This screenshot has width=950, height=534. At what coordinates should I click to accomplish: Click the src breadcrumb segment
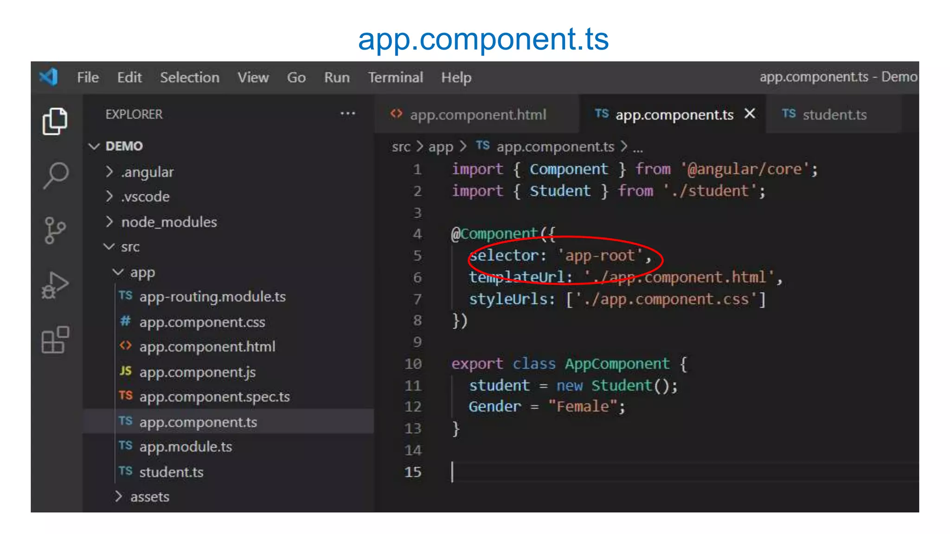401,147
